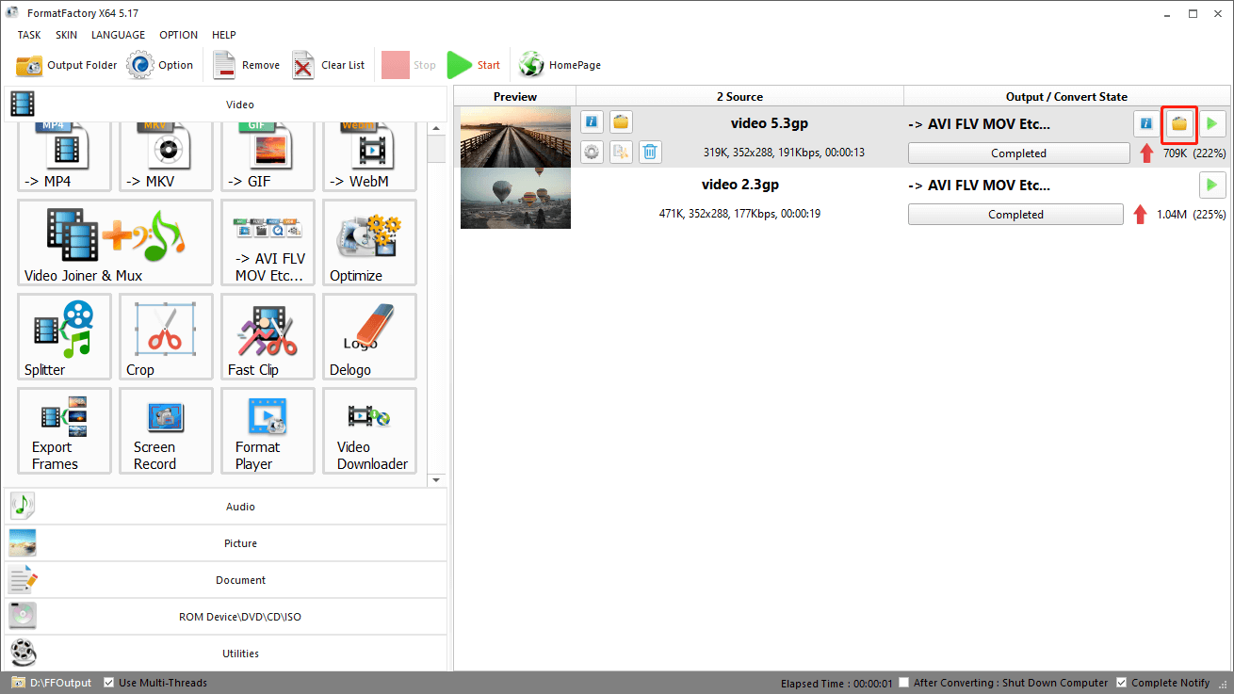The height and width of the screenshot is (694, 1234).
Task: Open source folder of video 5.3gp
Action: coord(621,122)
